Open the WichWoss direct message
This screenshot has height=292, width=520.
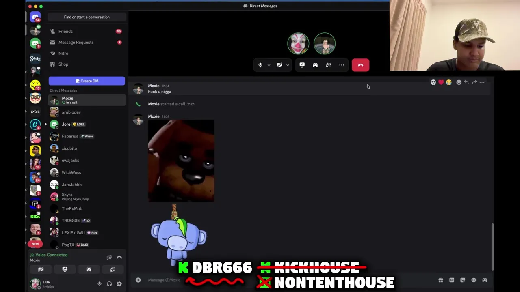click(87, 172)
